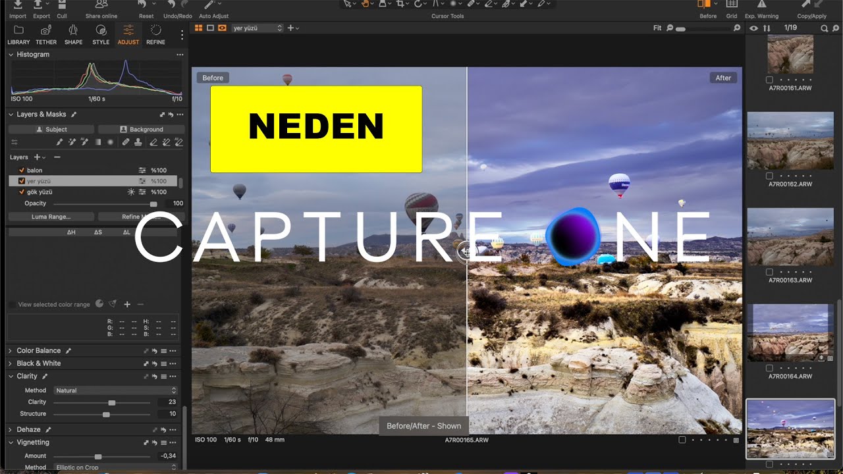Uncheck the gök yüzü layer checkbox
The width and height of the screenshot is (843, 474).
pos(22,192)
